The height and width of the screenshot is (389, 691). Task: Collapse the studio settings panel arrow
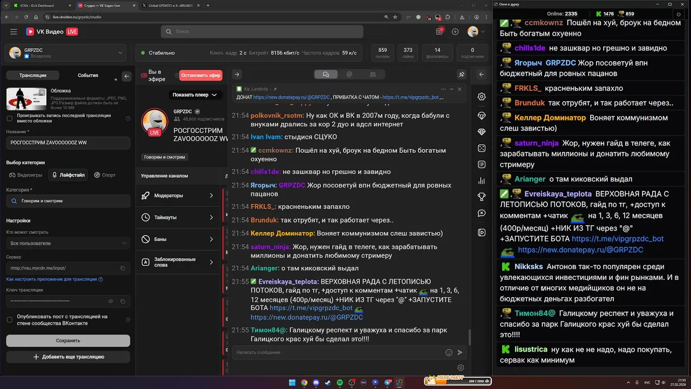pos(127,76)
